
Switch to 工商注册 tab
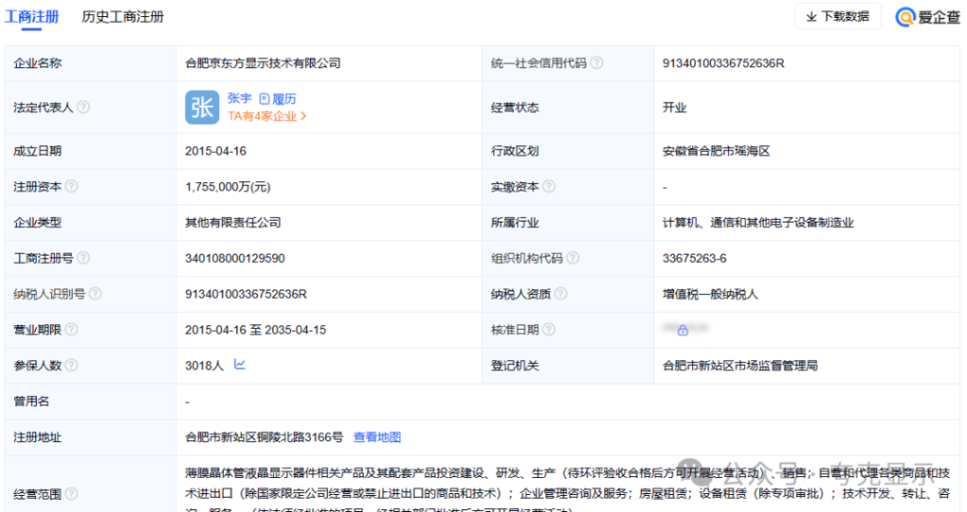pos(32,17)
